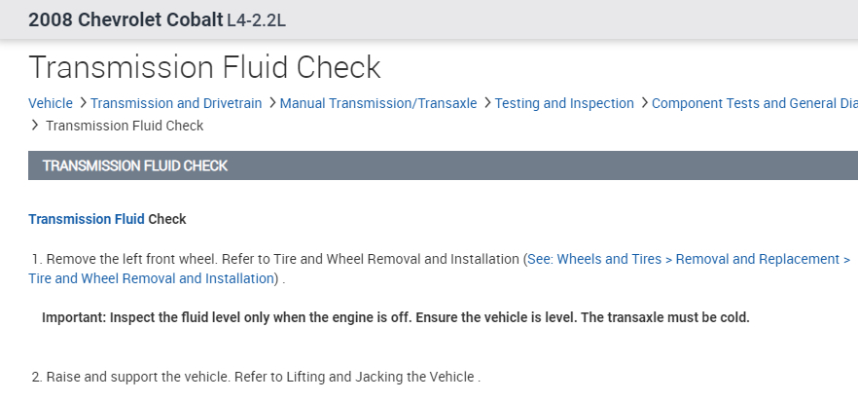The image size is (858, 401).
Task: Open the Testing and Inspection breadcrumb
Action: click(x=564, y=103)
